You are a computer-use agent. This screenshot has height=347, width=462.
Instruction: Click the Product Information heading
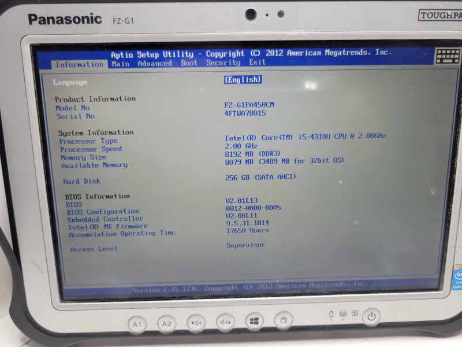point(95,99)
